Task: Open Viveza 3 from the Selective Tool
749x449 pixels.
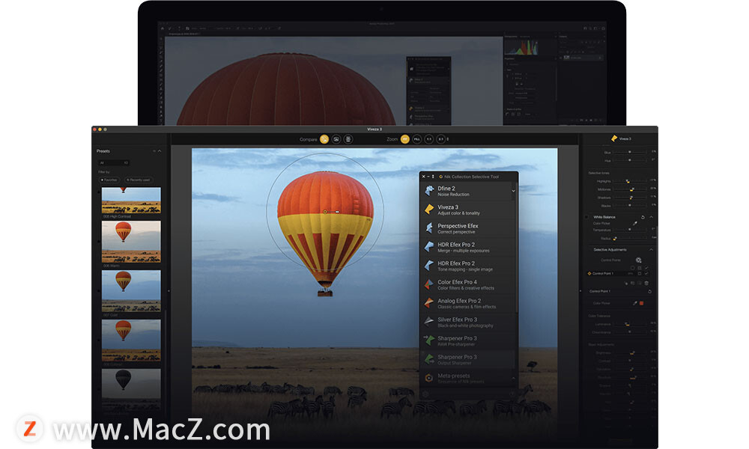Action: tap(429, 210)
